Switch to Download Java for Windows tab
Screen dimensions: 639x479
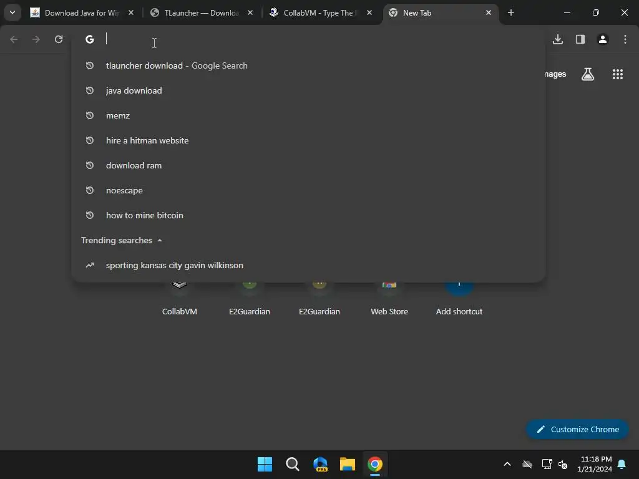[x=82, y=12]
